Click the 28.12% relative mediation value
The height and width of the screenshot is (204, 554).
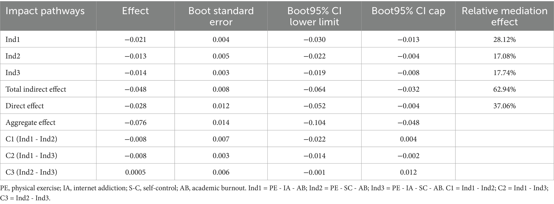click(x=504, y=40)
